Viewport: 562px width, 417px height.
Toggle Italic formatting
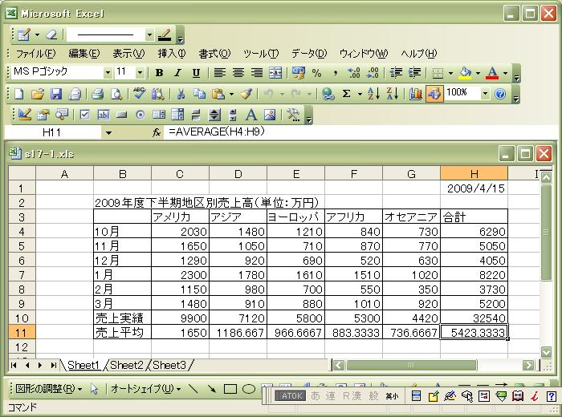(177, 73)
